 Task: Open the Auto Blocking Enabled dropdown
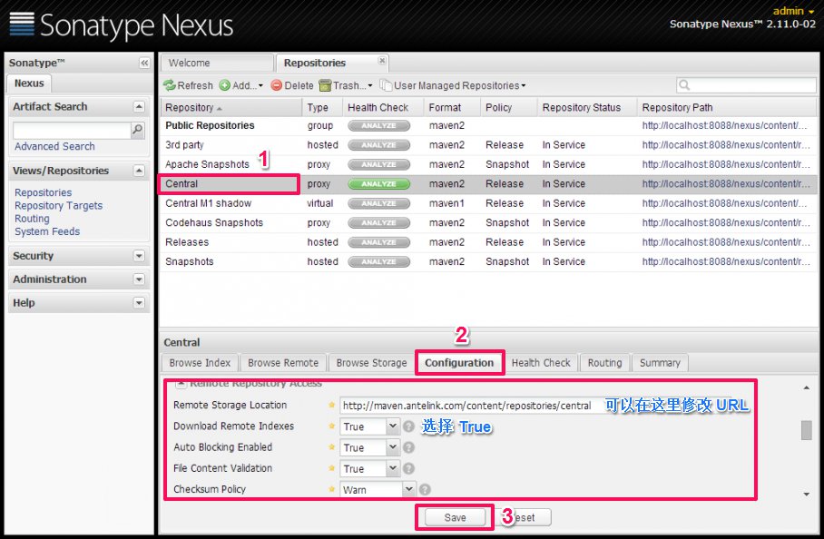pos(393,447)
